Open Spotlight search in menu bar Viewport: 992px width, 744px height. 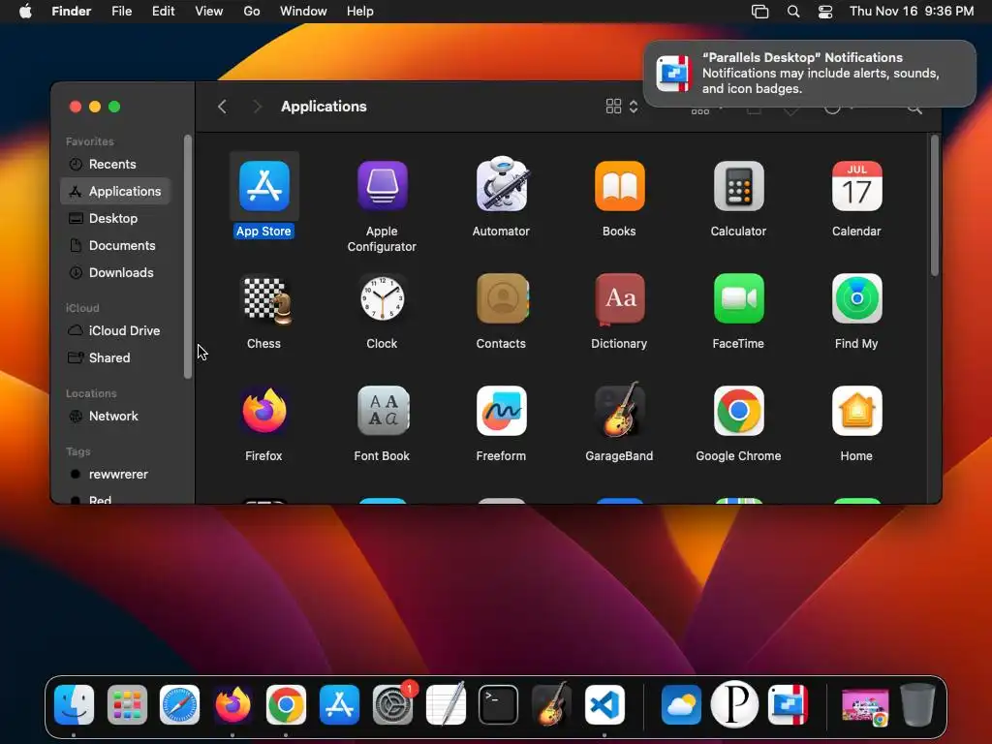click(x=793, y=12)
